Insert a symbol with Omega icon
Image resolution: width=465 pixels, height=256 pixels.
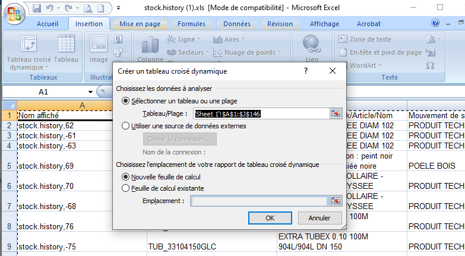click(x=431, y=65)
